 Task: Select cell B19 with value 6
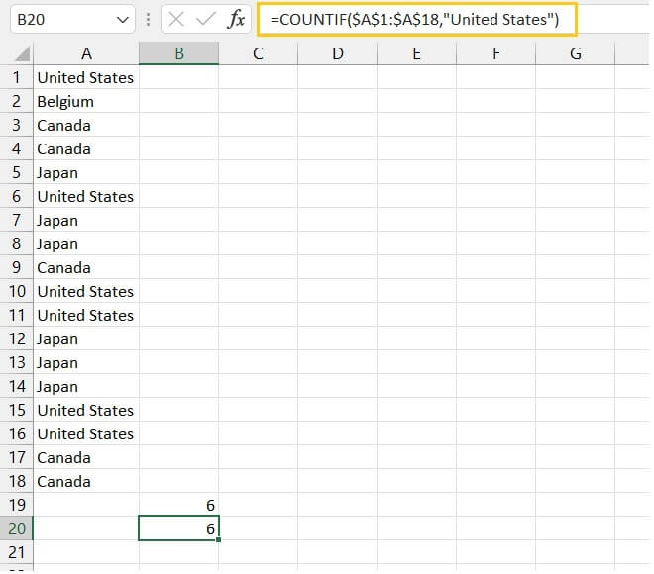click(179, 505)
